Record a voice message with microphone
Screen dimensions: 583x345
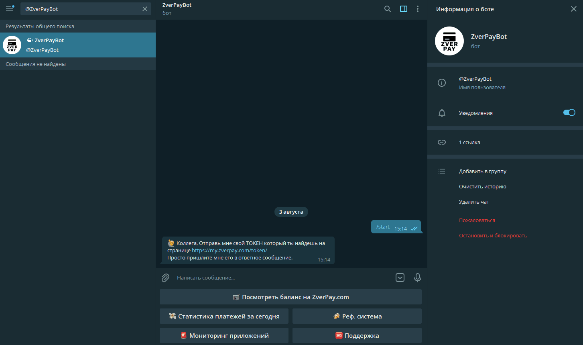click(418, 278)
